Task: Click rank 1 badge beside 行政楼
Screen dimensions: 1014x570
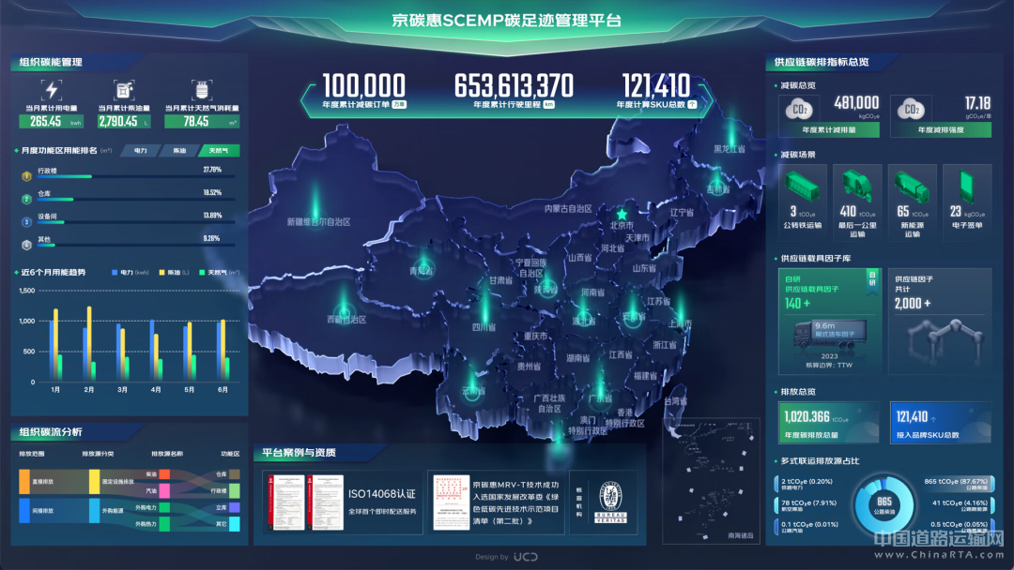Action: [26, 175]
